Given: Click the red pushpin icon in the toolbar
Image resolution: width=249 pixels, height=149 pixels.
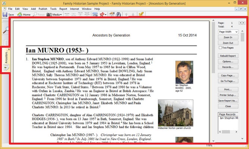Looking at the screenshot, I should (x=102, y=15).
